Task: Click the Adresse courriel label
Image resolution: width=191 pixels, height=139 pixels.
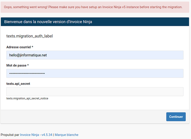Action: point(19,47)
